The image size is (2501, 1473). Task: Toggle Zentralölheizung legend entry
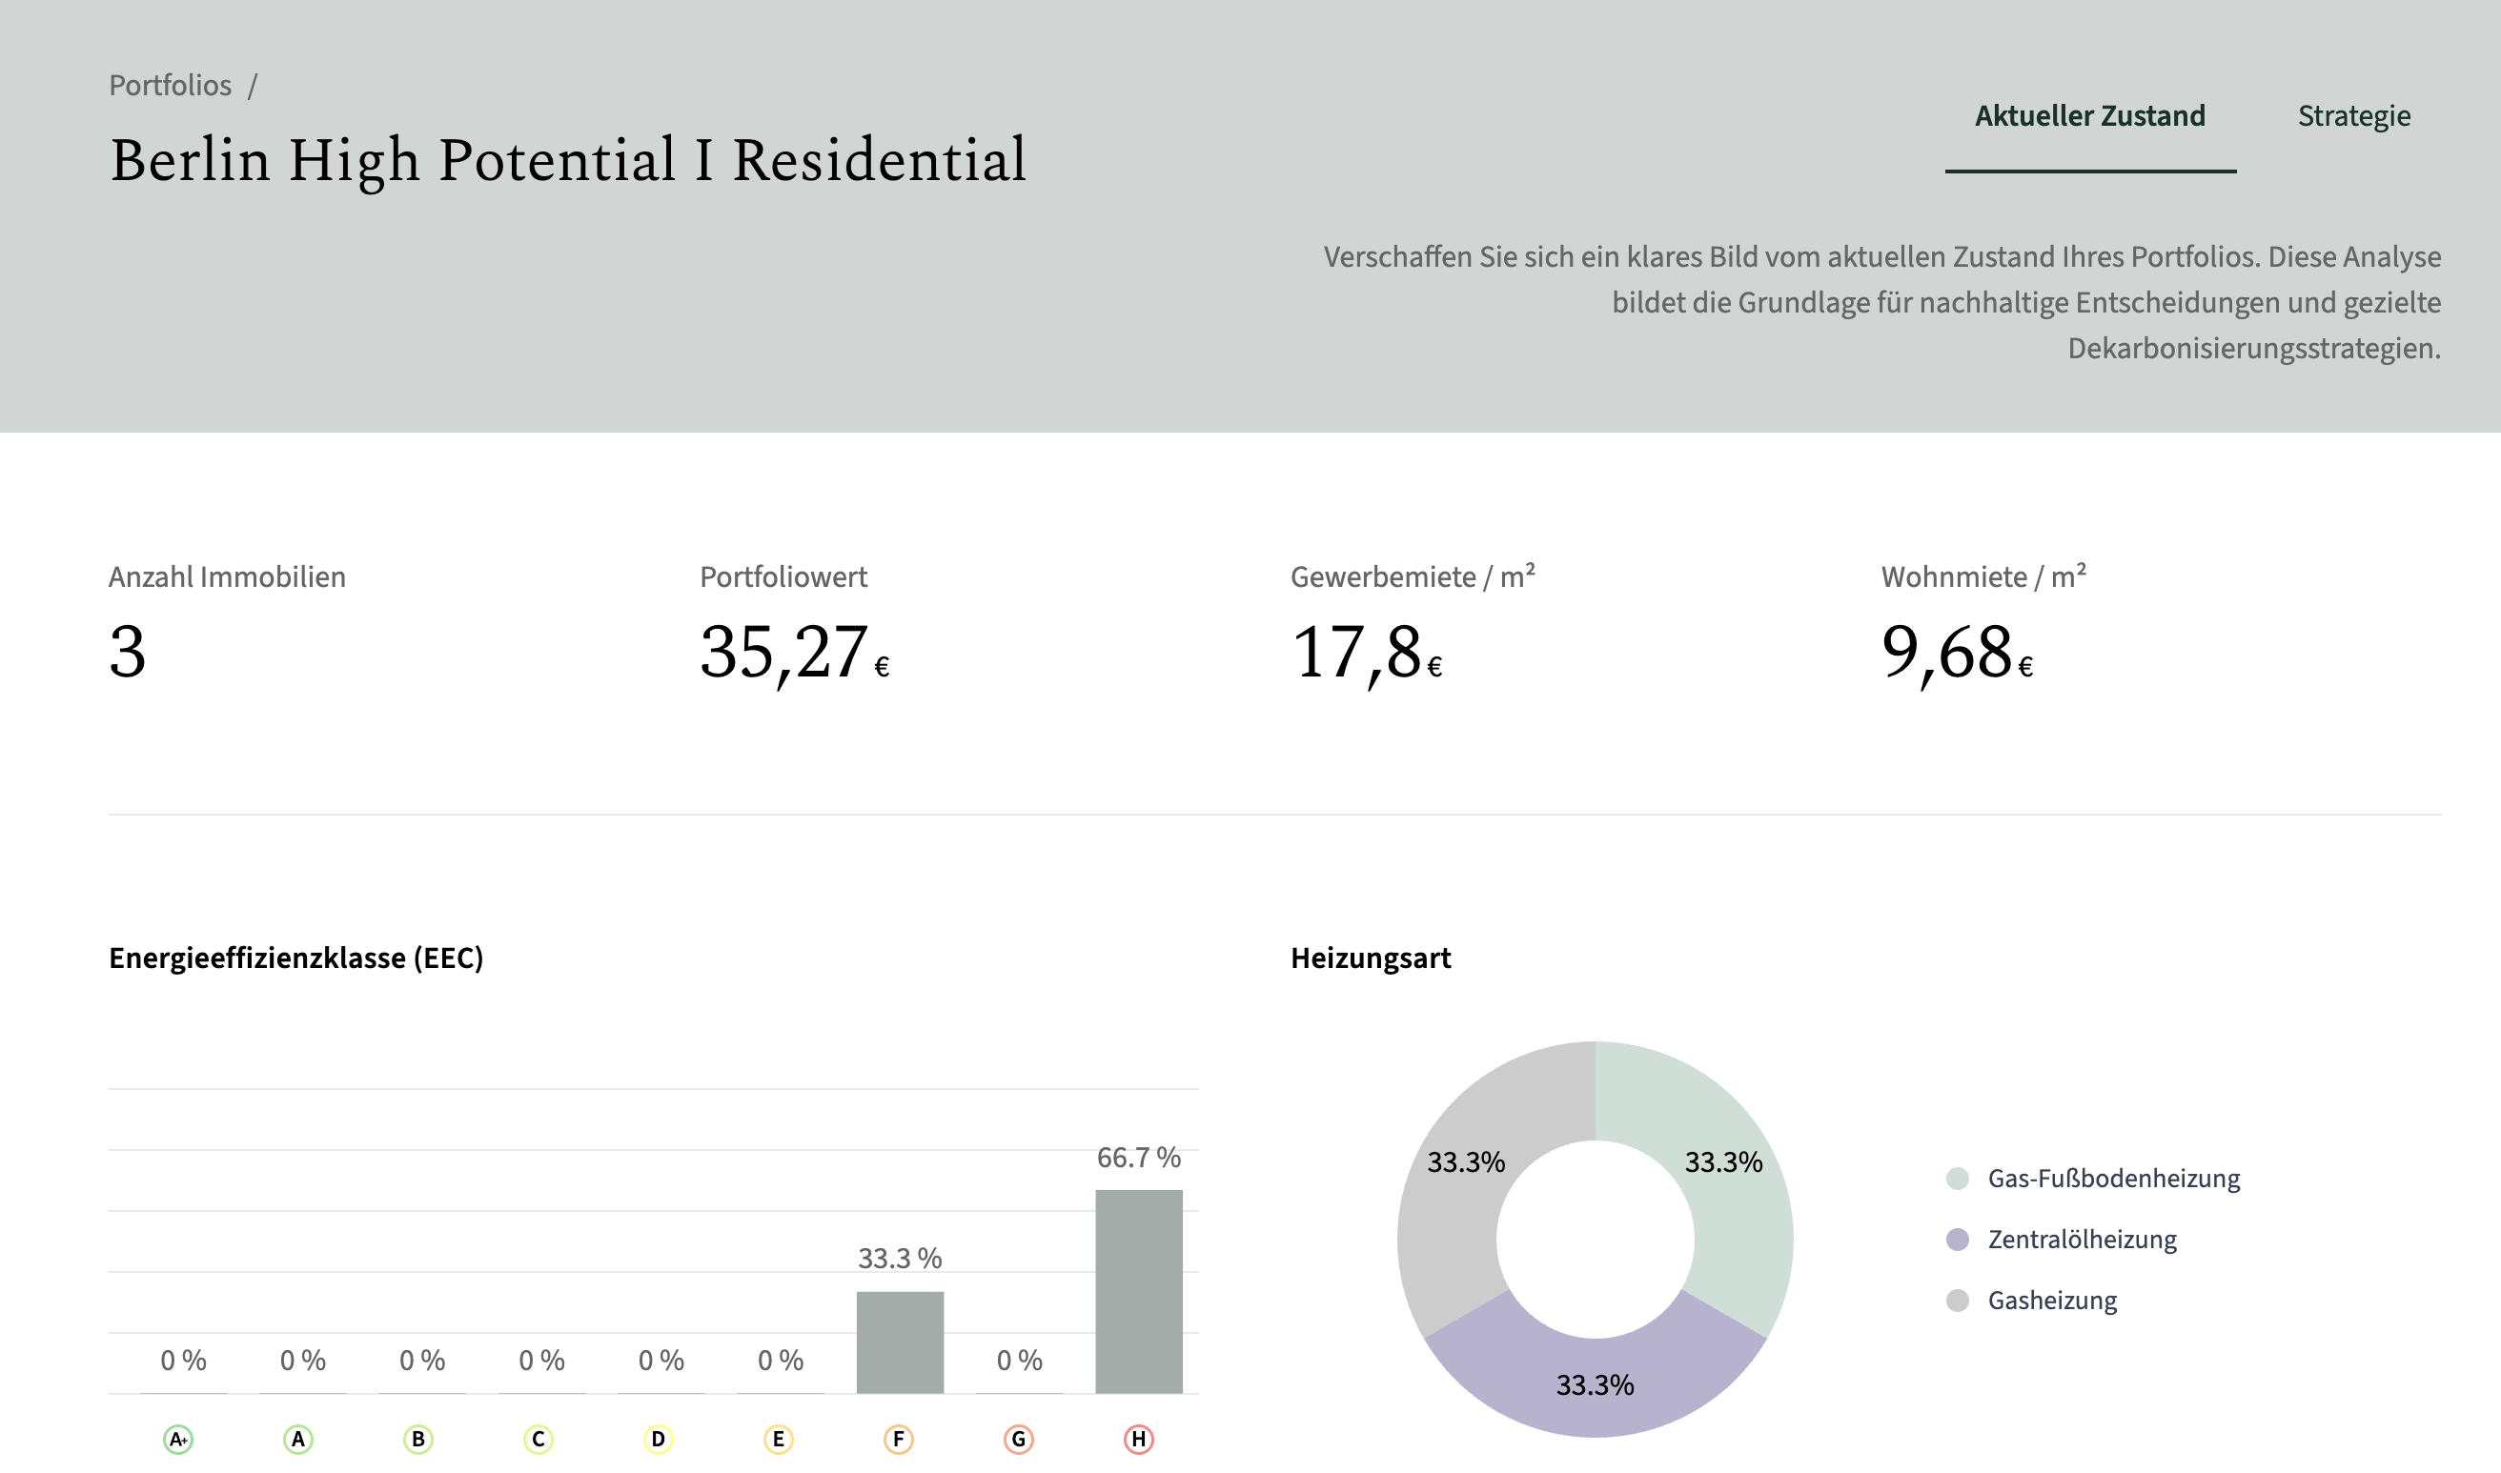(x=2062, y=1239)
